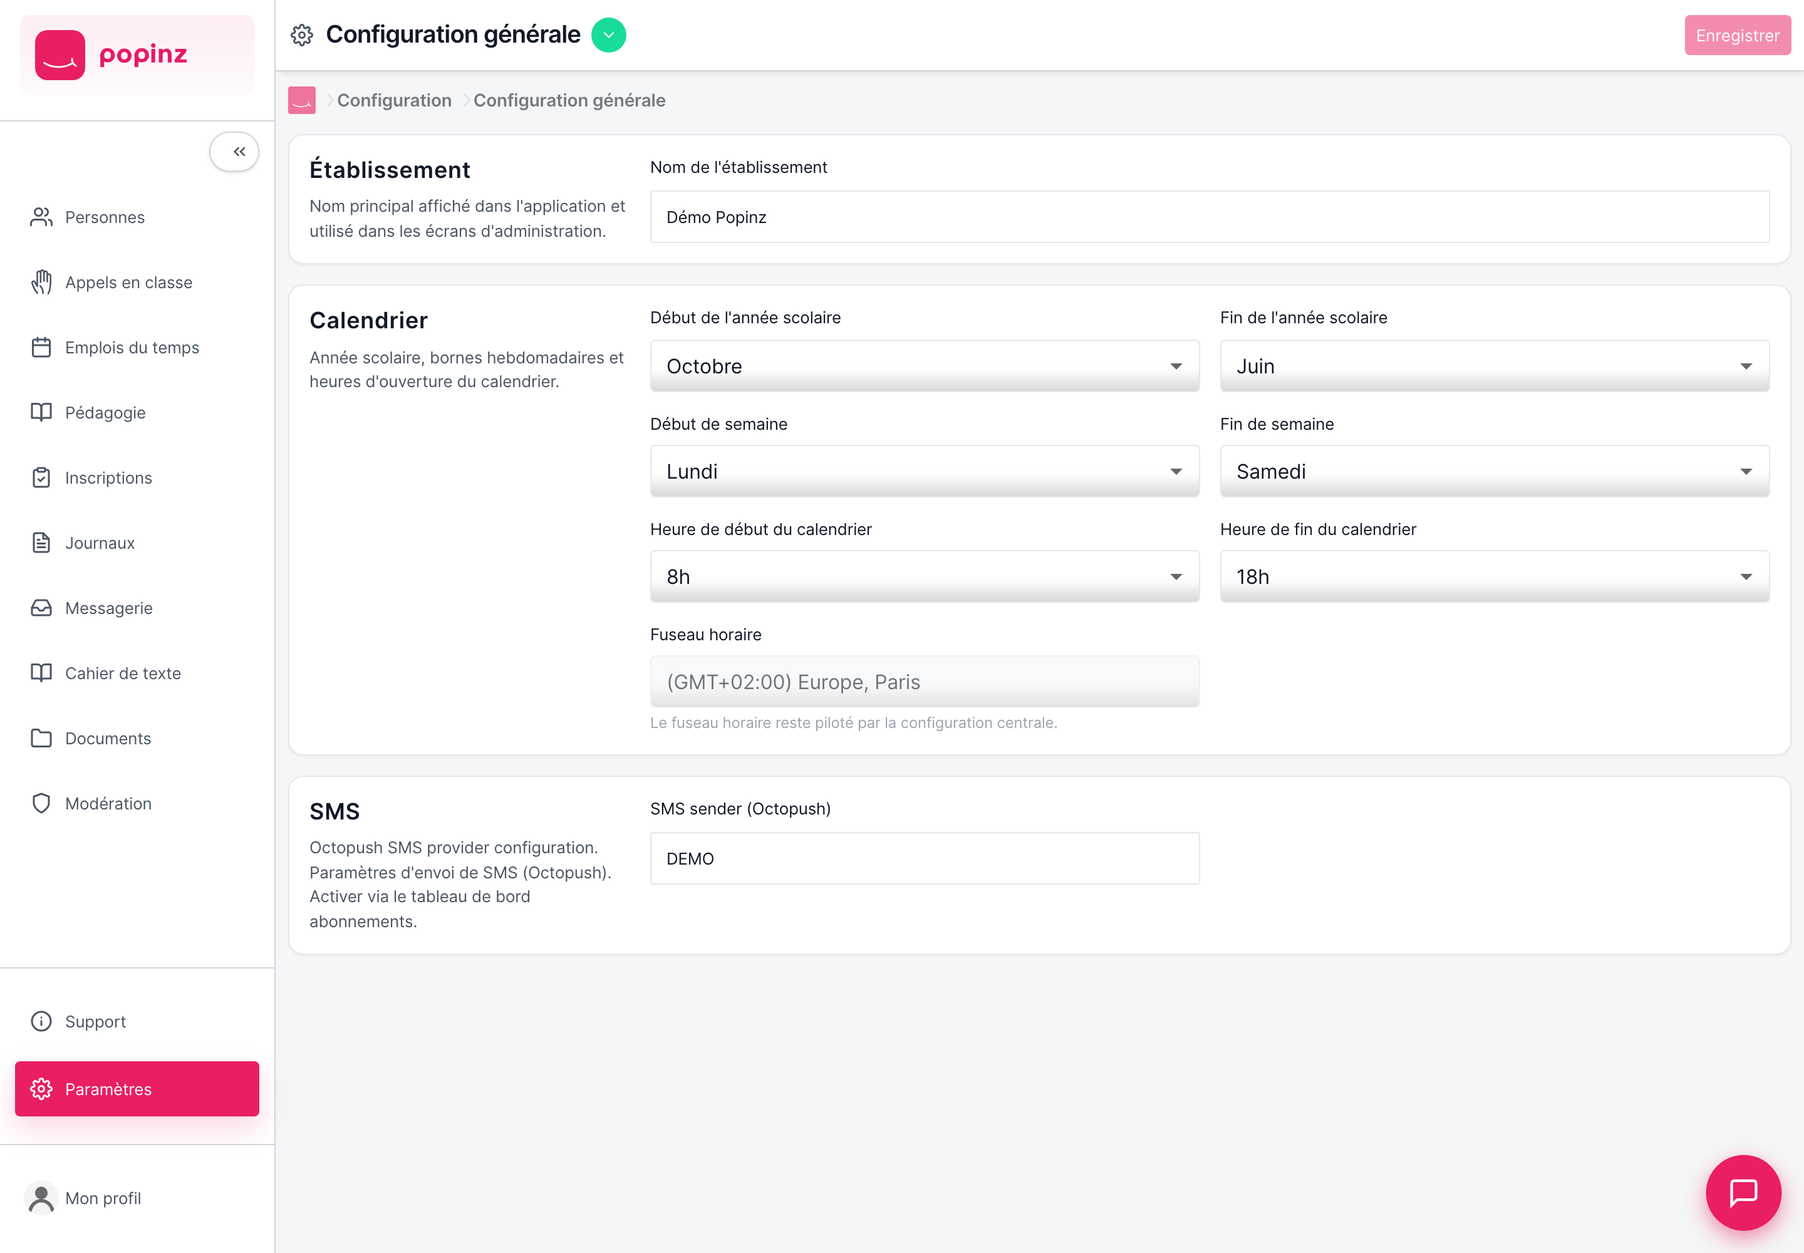Click the Documents folder icon
Screen dimensions: 1804x1253
pos(41,738)
